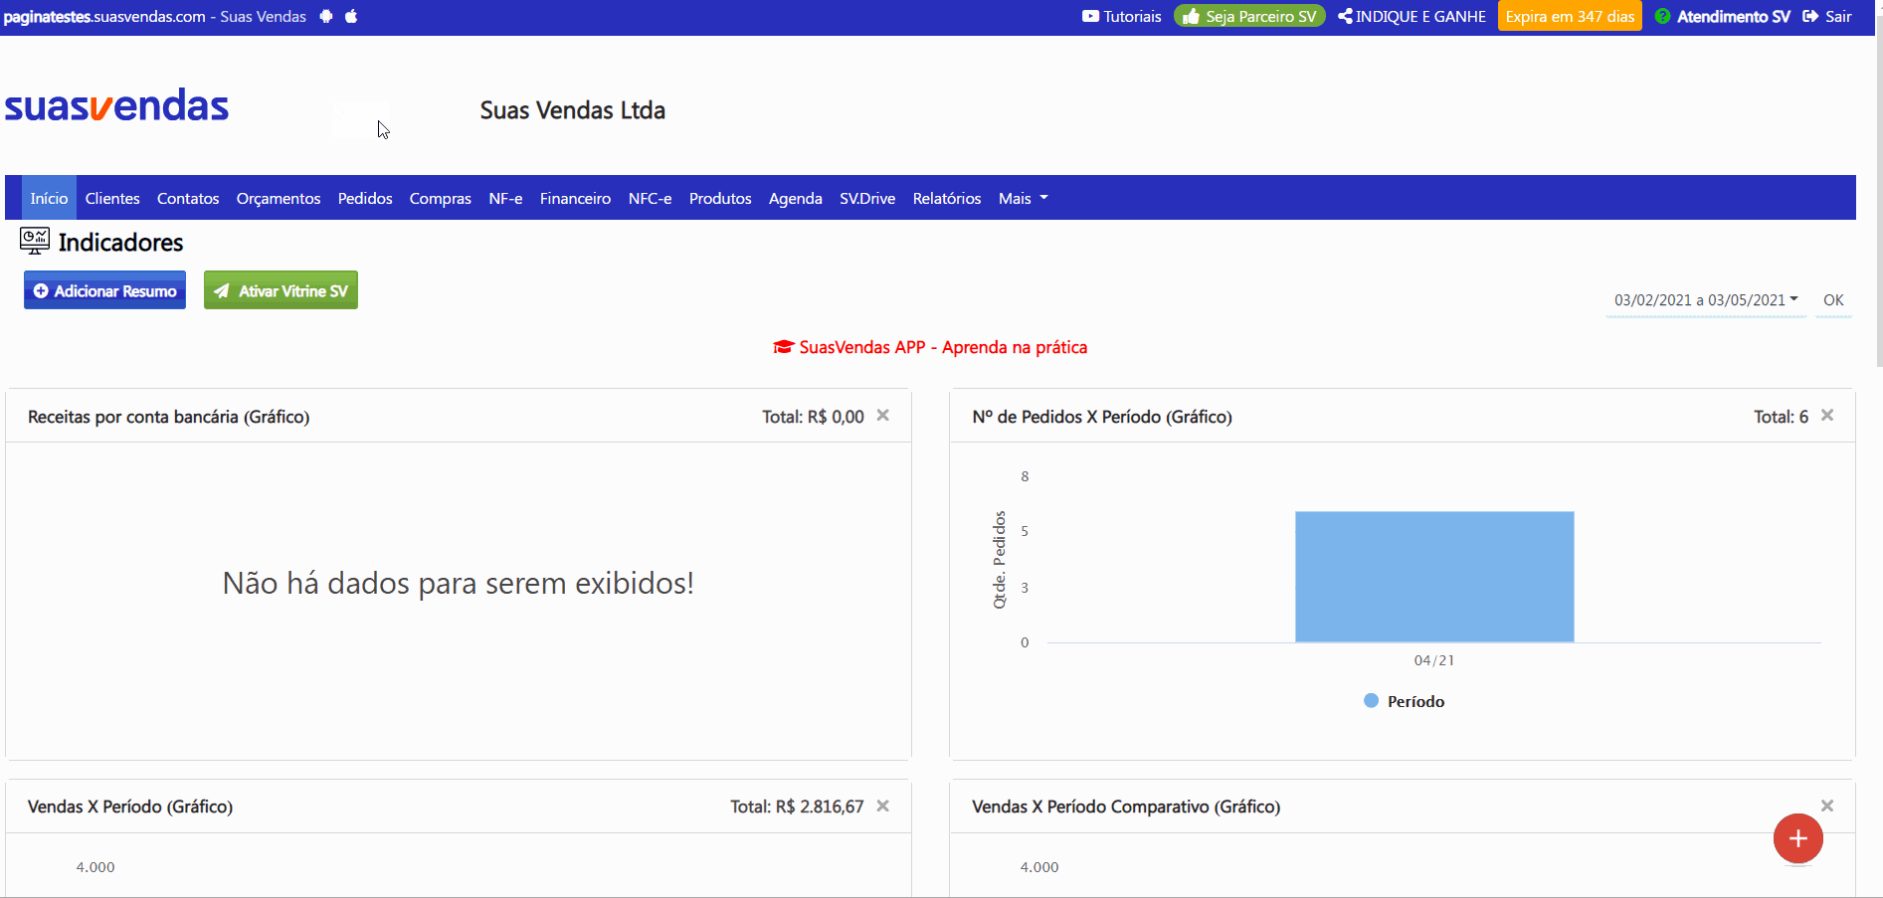Viewport: 1883px width, 898px height.
Task: Open the date range selector 03/02/2021 a 03/05/2021
Action: 1704,299
